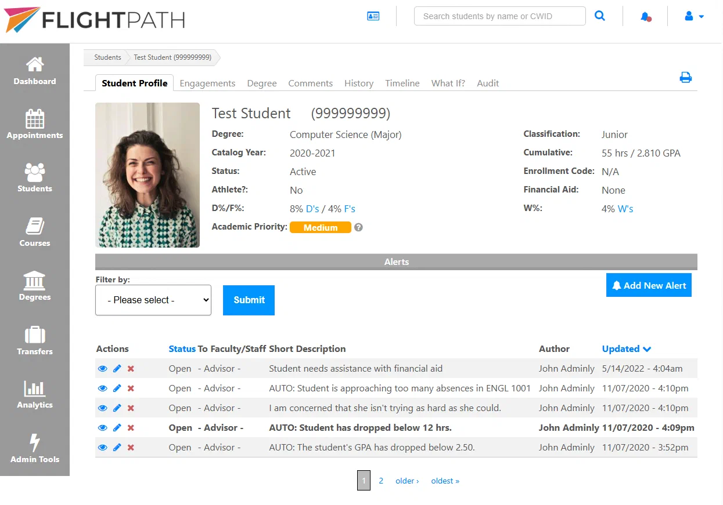This screenshot has width=723, height=505.
Task: Open the F's grade link
Action: pos(350,209)
